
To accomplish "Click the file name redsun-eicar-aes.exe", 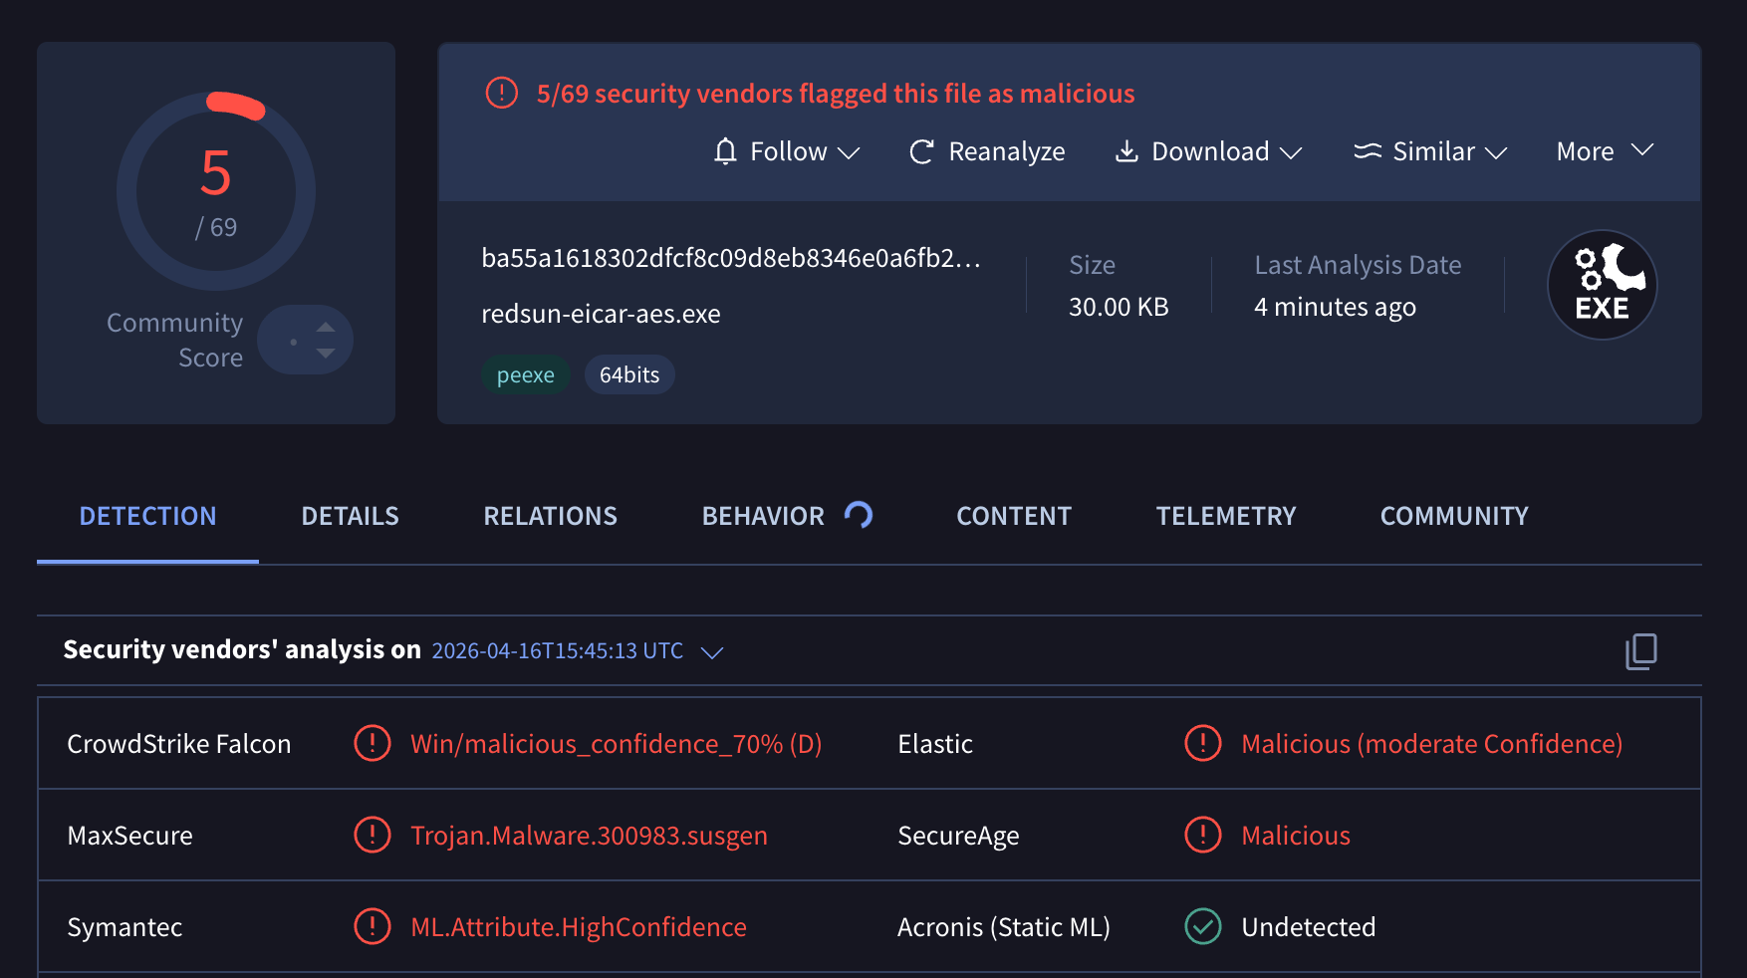I will point(601,314).
